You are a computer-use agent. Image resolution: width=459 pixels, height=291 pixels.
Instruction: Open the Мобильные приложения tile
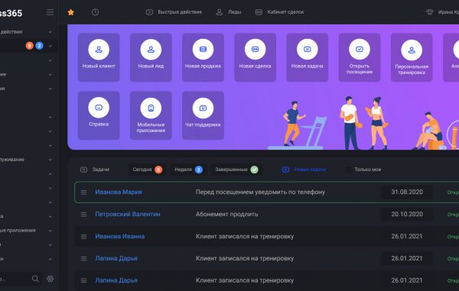coord(151,115)
